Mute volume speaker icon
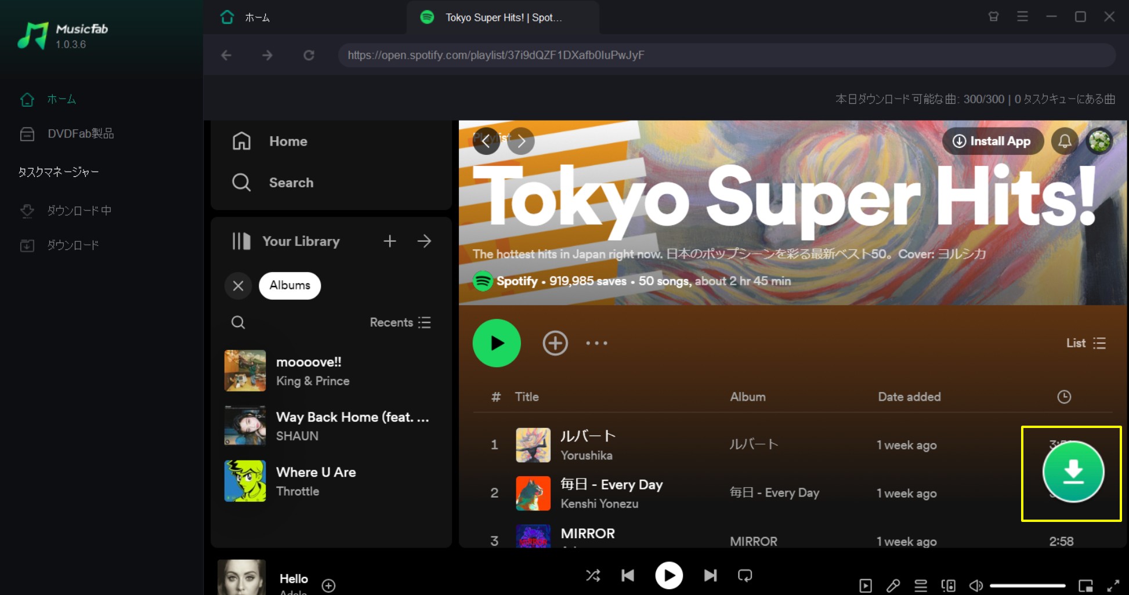Screen dimensions: 1129x595 pos(976,586)
